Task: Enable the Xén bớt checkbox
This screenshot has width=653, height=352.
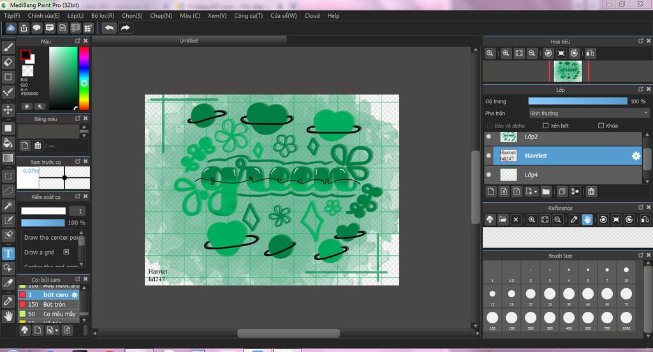Action: 546,126
